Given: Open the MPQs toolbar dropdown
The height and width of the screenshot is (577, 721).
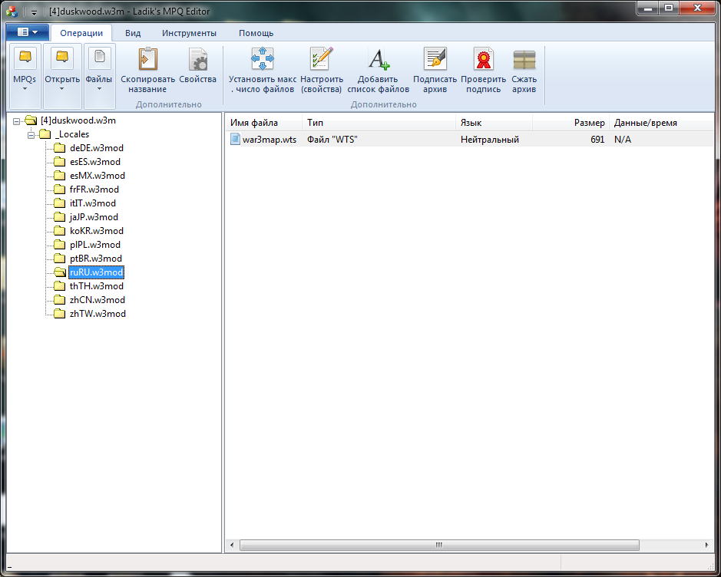Looking at the screenshot, I should (x=25, y=75).
